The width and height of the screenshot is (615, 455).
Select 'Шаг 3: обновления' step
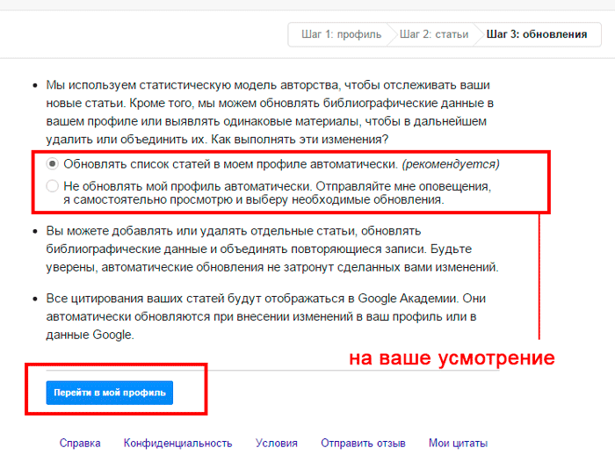[537, 34]
